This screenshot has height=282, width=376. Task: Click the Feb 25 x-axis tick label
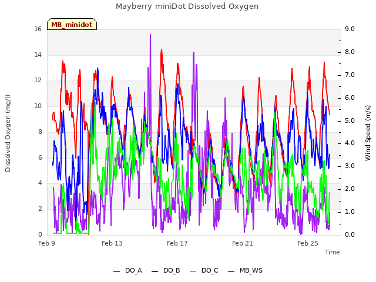308,243
